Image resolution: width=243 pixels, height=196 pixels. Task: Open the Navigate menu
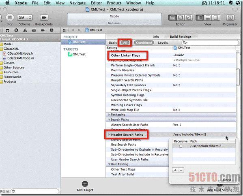[x=77, y=3]
